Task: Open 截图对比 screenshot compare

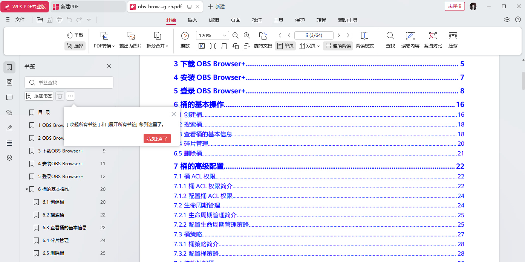Action: tap(433, 40)
